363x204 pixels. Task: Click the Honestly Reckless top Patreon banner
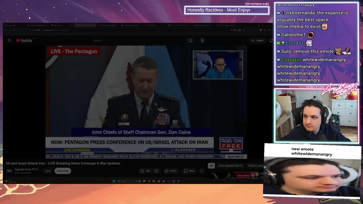coord(227,10)
